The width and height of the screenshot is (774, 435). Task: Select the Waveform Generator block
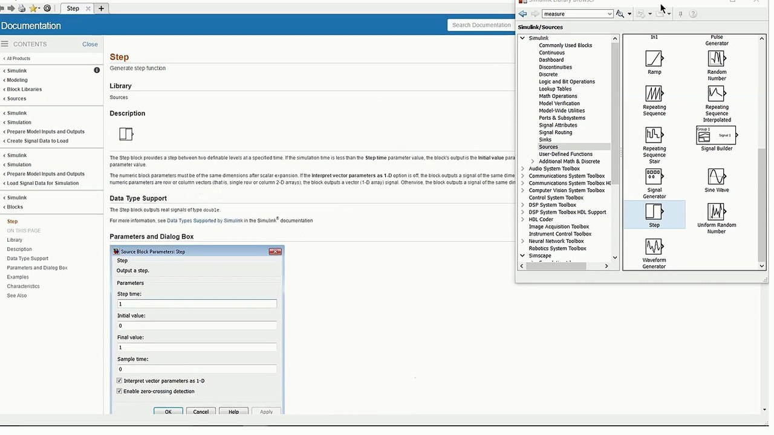[x=654, y=247]
